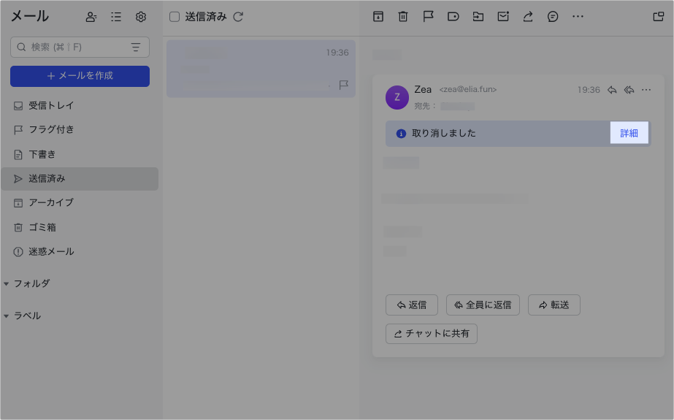
Task: Tick the select-all checkbox beside 送信済み
Action: tap(175, 17)
